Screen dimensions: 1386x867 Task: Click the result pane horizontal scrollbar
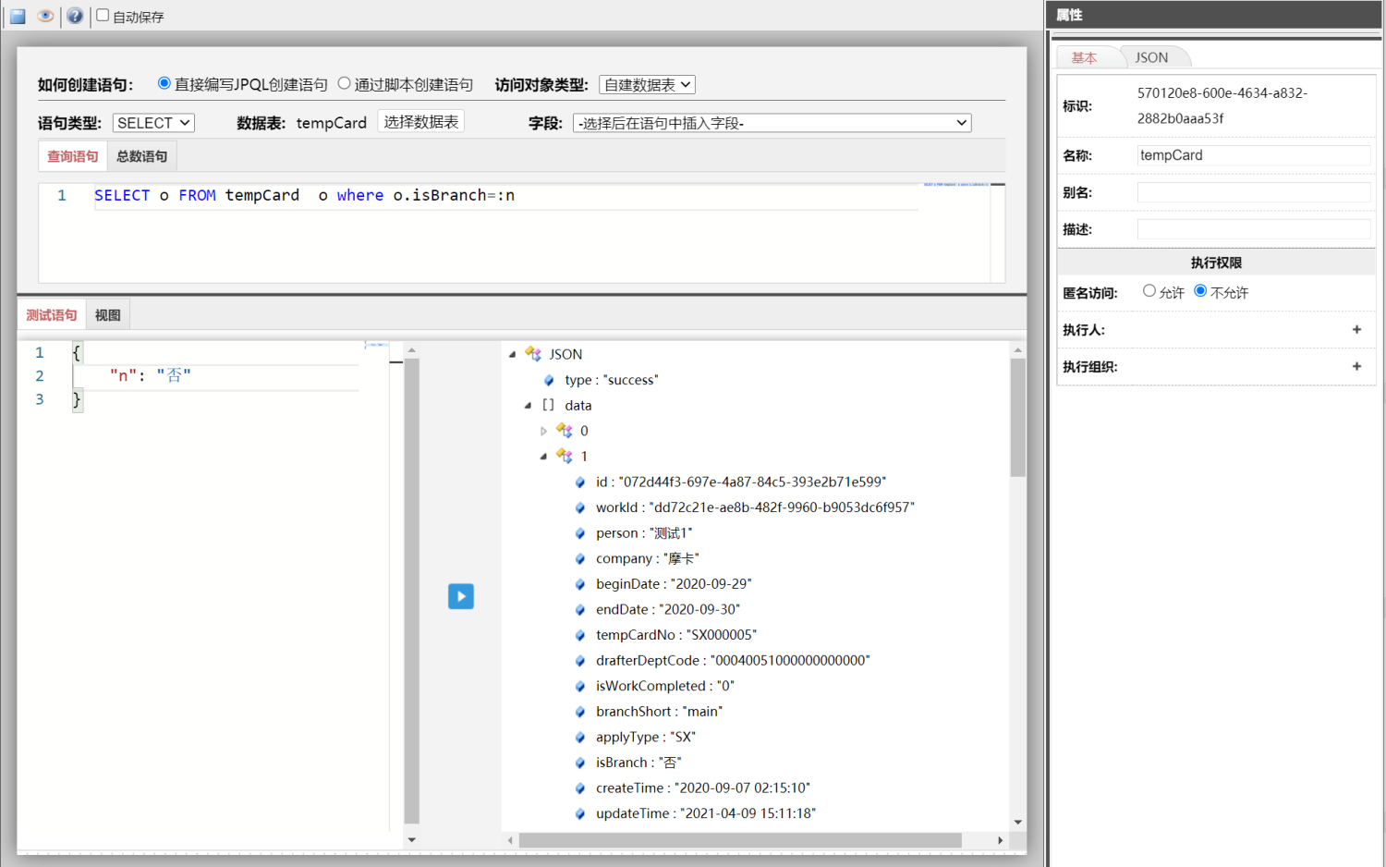coord(739,840)
